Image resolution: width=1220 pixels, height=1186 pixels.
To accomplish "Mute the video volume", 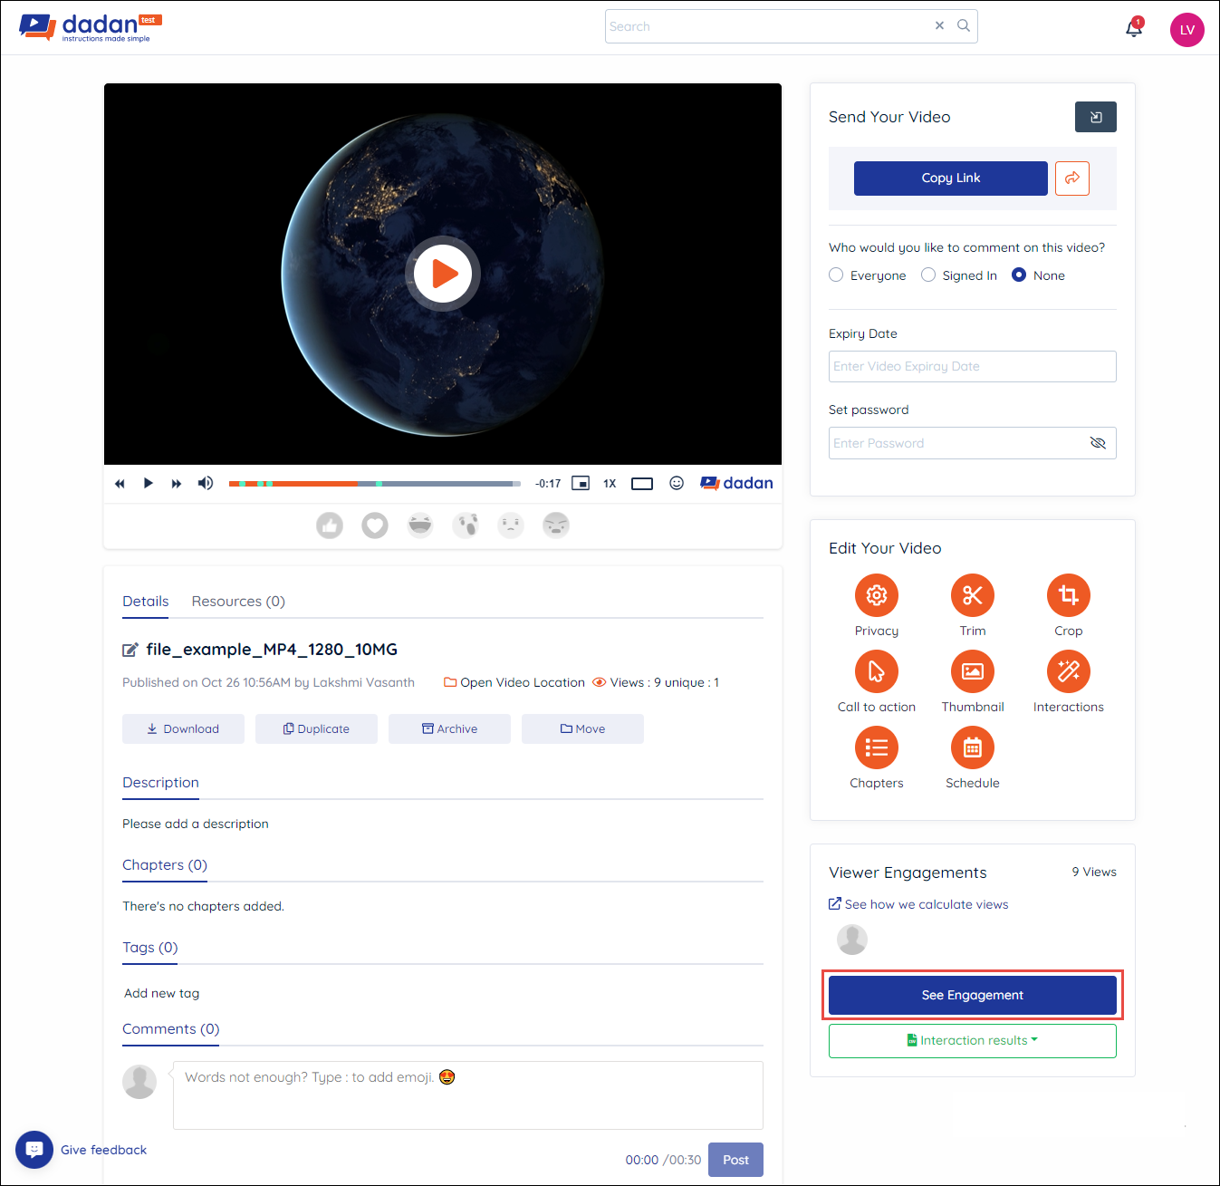I will [206, 483].
